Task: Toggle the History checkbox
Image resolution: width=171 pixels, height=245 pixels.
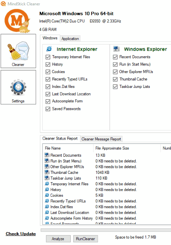Action: click(x=48, y=64)
